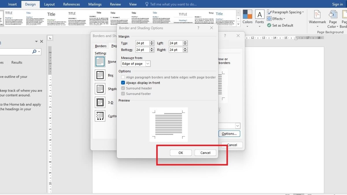Open the Measure from dropdown
The height and width of the screenshot is (195, 347).
(x=136, y=64)
